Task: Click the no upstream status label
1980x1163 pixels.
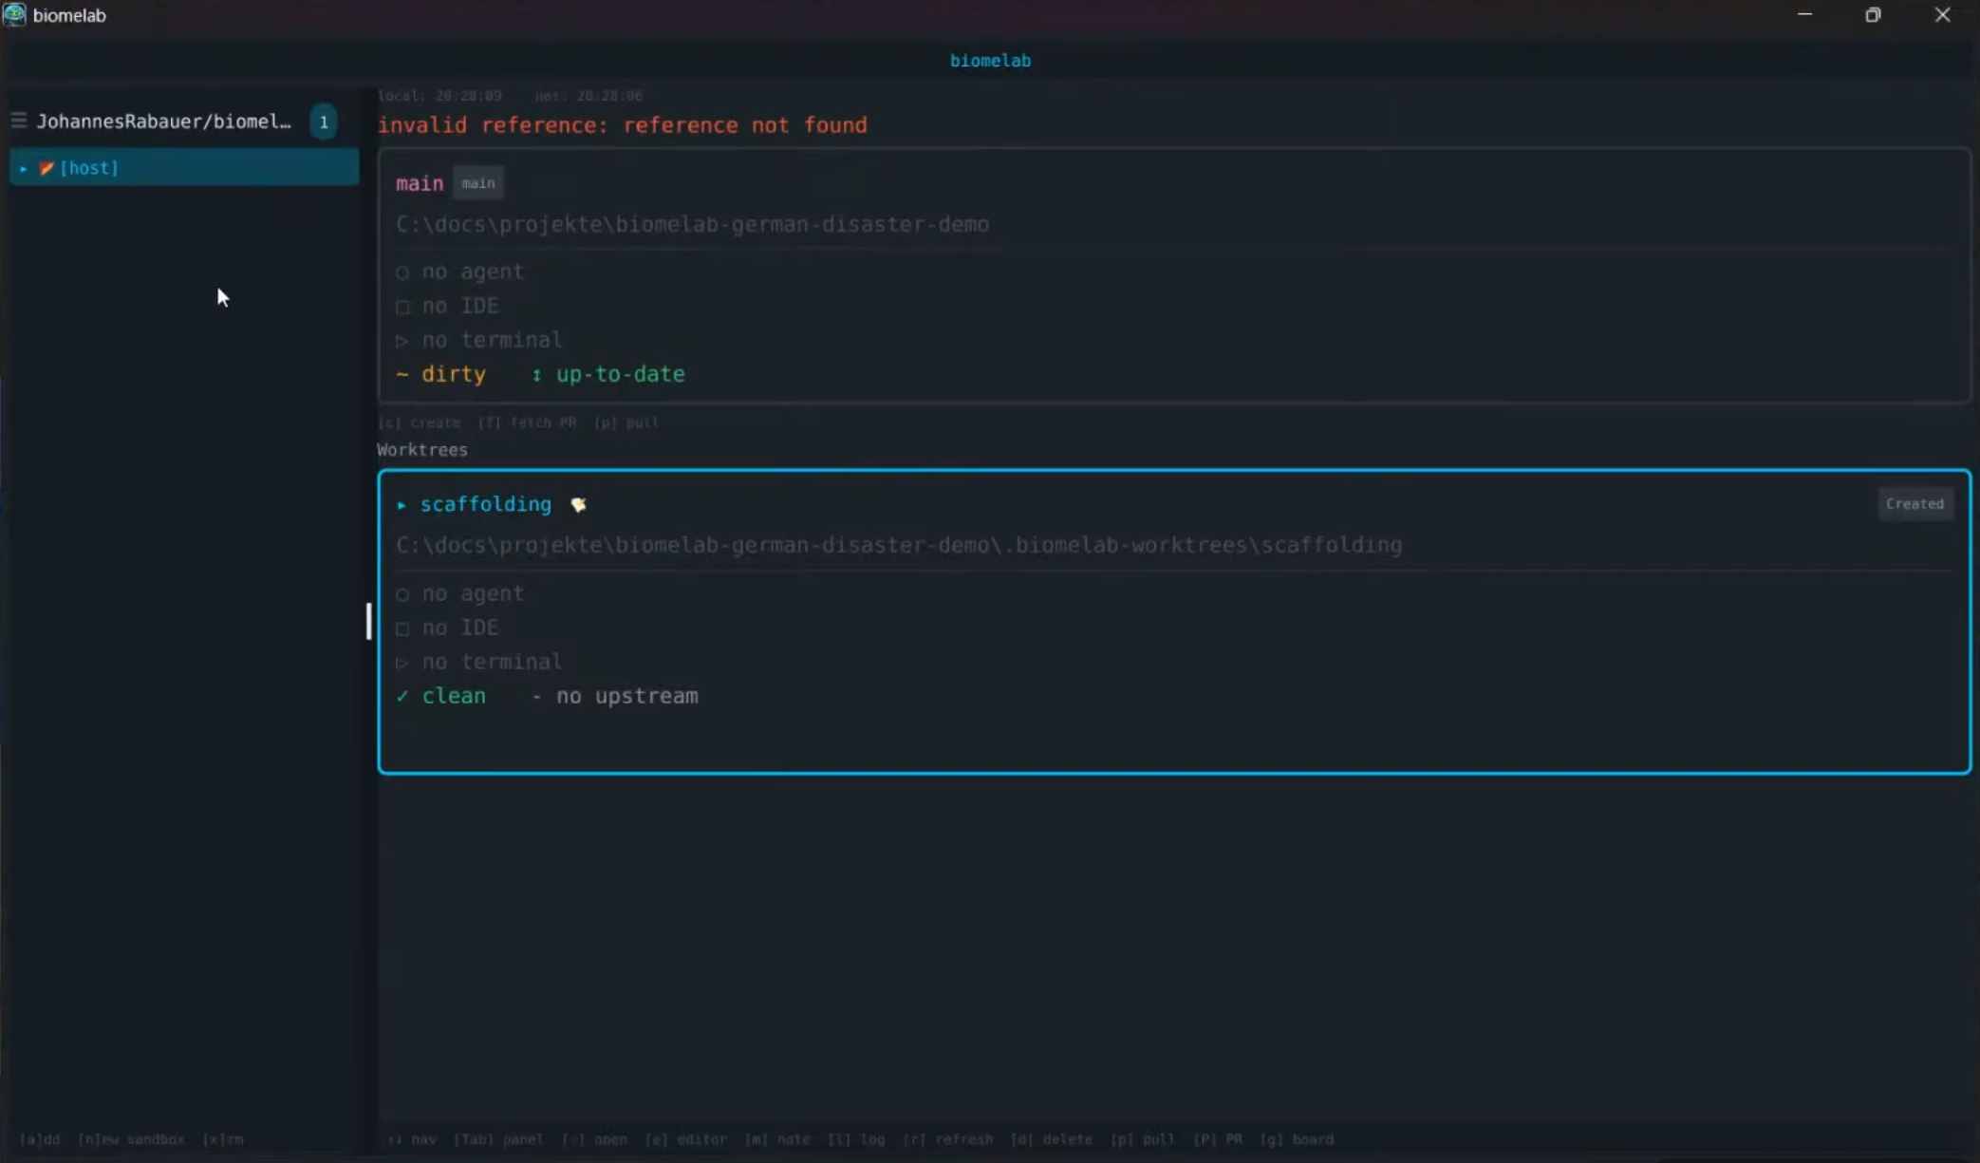Action: (x=627, y=696)
